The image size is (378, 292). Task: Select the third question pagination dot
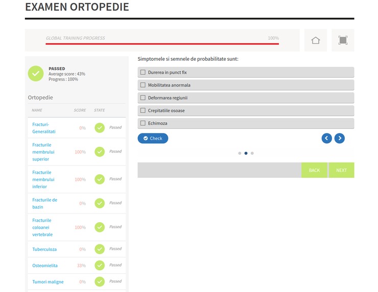tap(252, 153)
